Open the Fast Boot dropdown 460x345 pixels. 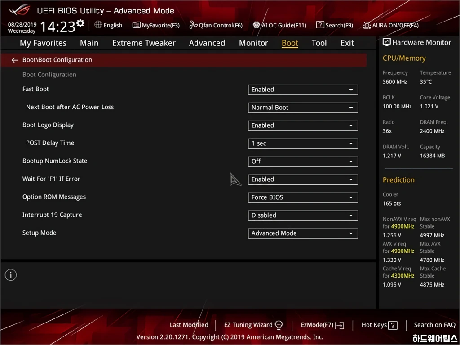(x=303, y=90)
